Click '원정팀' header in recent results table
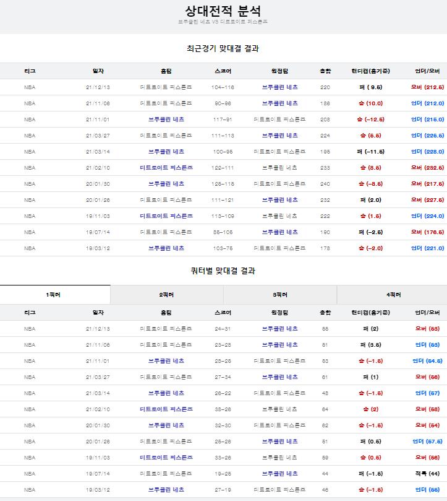The width and height of the screenshot is (447, 501). 280,71
